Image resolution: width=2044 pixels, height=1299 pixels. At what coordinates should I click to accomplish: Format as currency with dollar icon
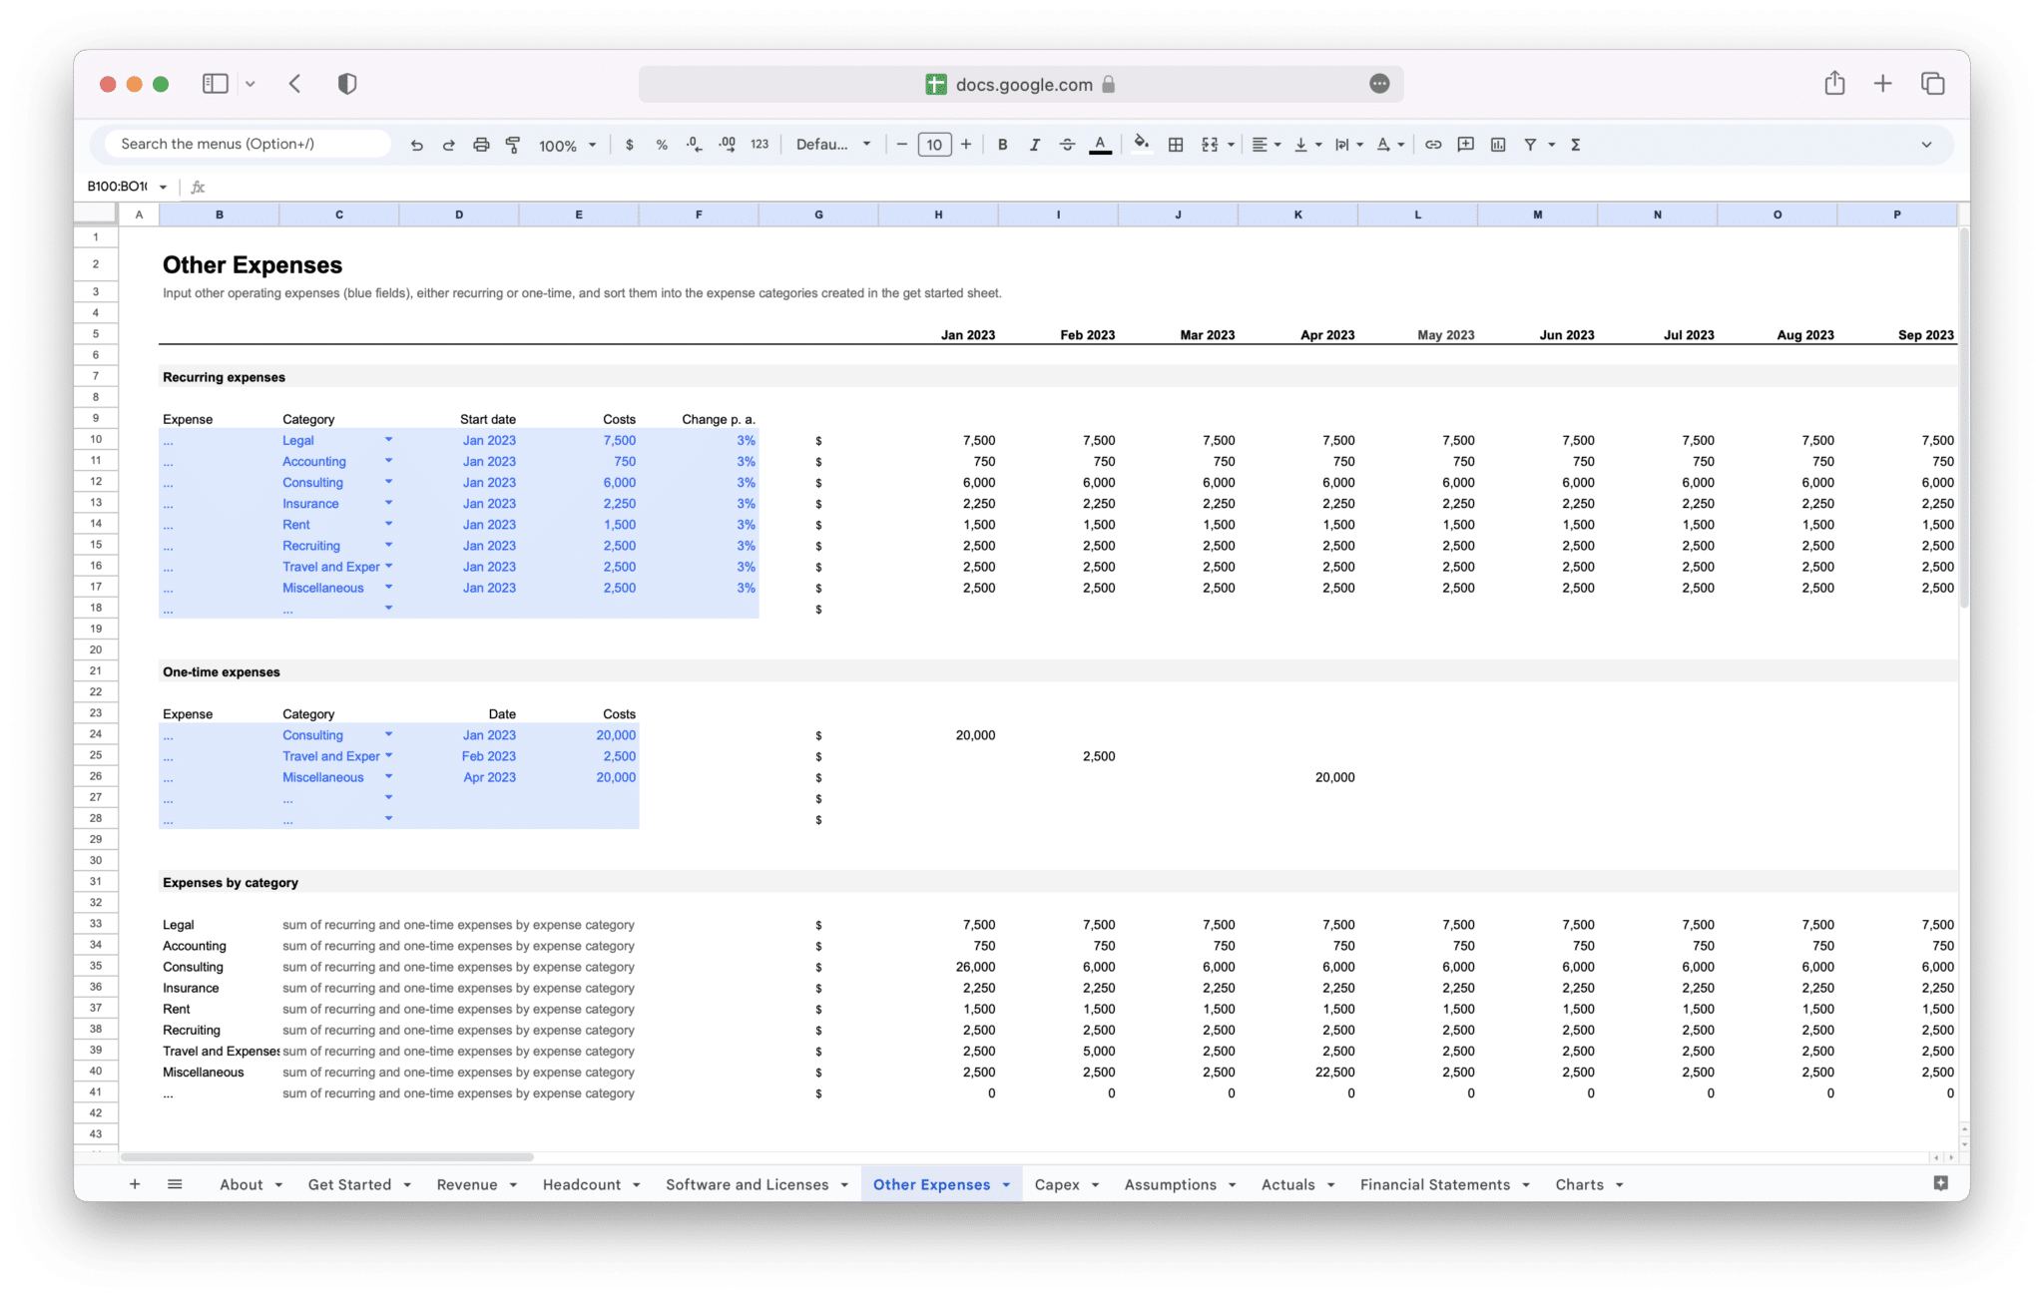tap(629, 145)
